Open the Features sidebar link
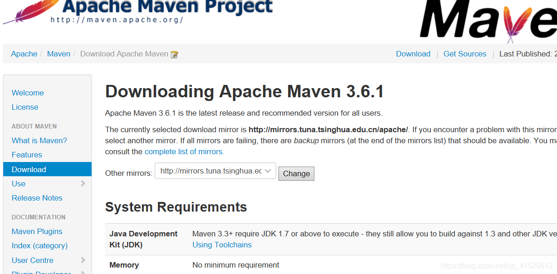 (x=27, y=155)
